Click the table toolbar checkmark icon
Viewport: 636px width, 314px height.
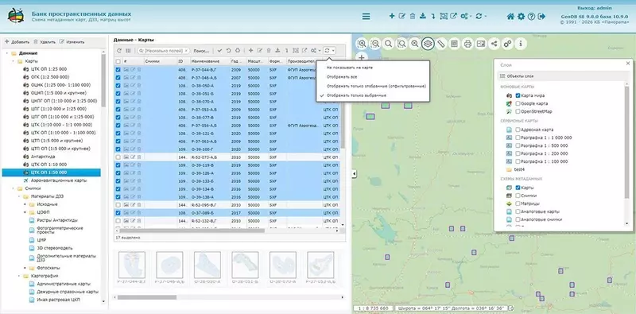click(219, 50)
